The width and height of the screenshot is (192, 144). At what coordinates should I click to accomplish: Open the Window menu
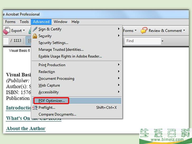point(60,22)
